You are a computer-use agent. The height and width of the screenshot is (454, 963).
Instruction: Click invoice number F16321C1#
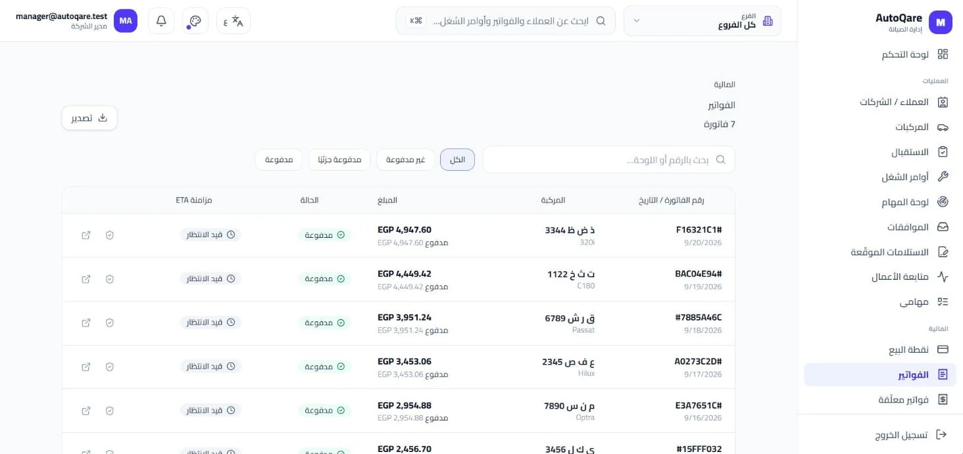click(x=699, y=230)
